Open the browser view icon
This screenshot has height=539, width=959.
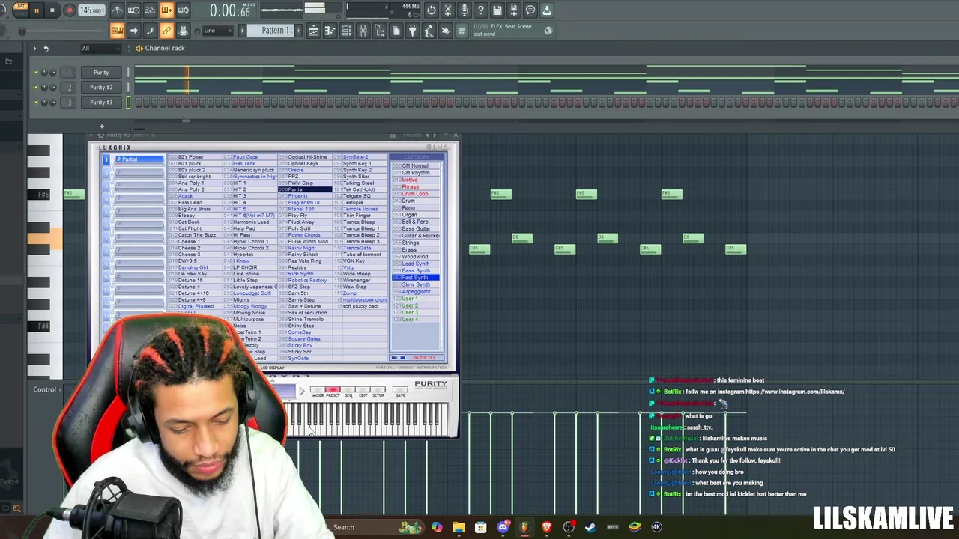coord(379,31)
